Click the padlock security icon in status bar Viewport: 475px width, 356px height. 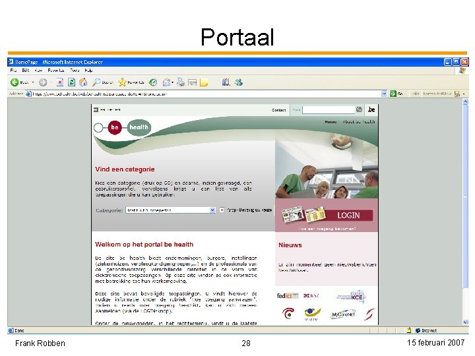coord(409,330)
